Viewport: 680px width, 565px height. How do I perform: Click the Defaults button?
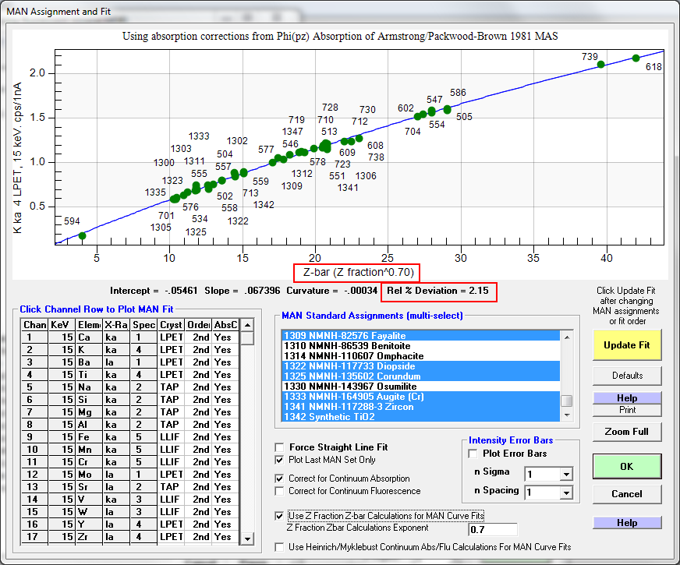(627, 375)
